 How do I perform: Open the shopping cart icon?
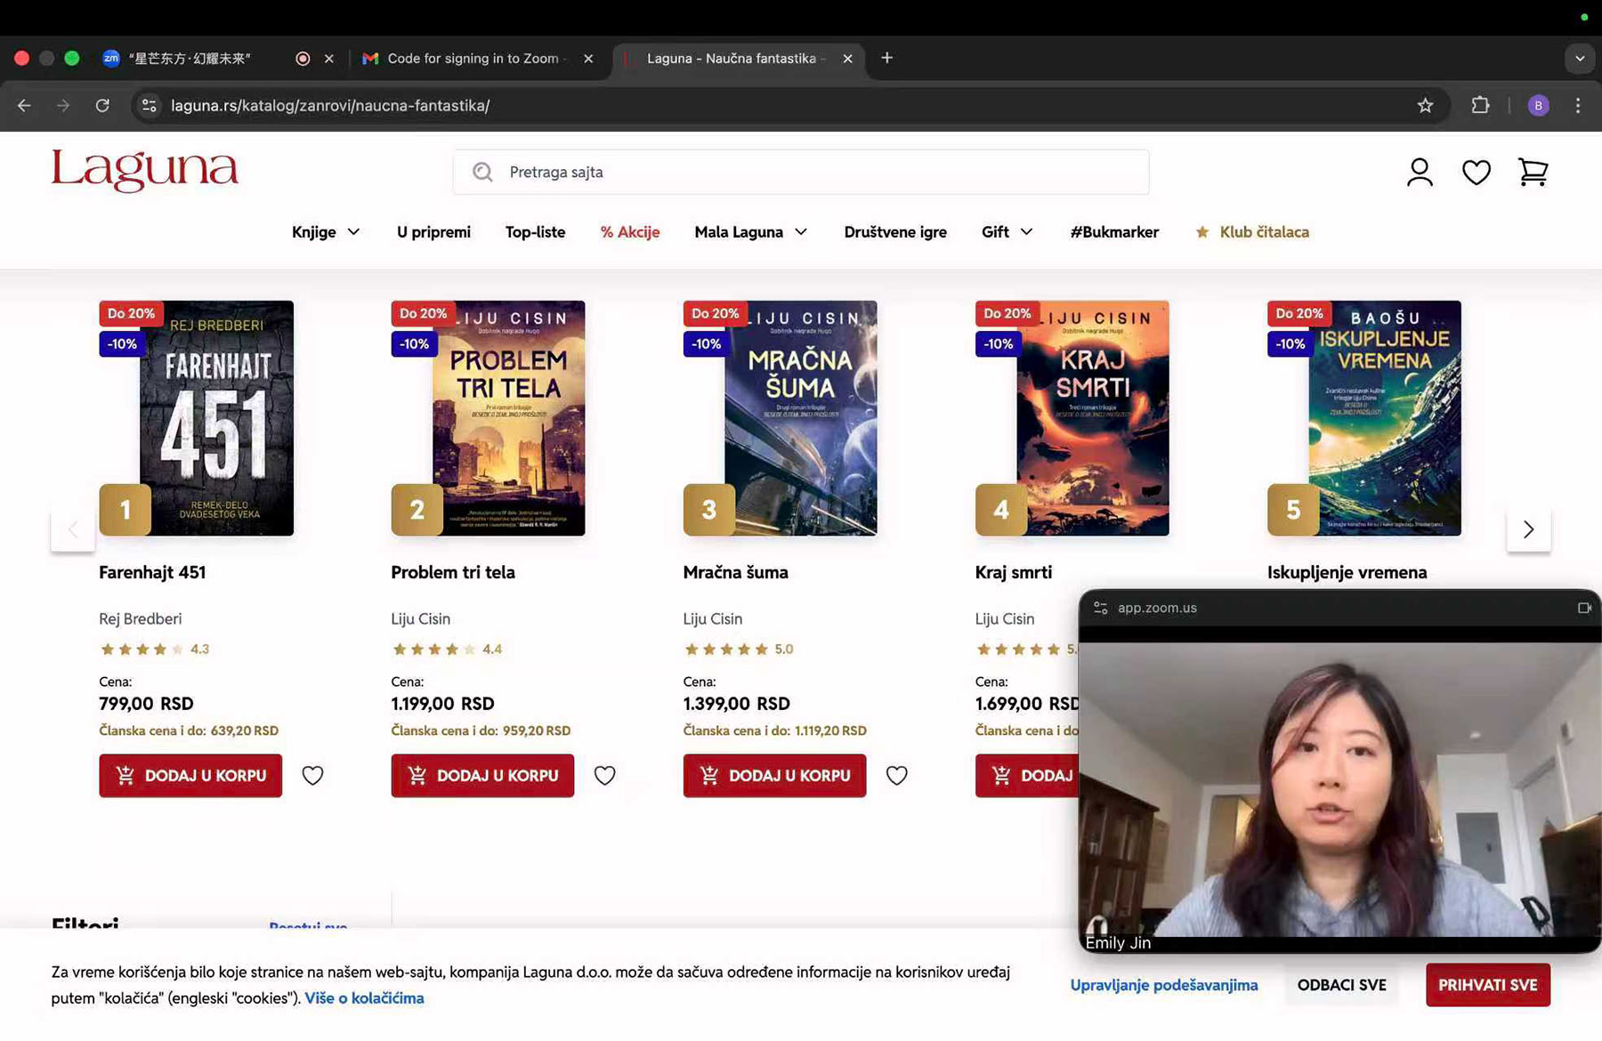[1533, 172]
